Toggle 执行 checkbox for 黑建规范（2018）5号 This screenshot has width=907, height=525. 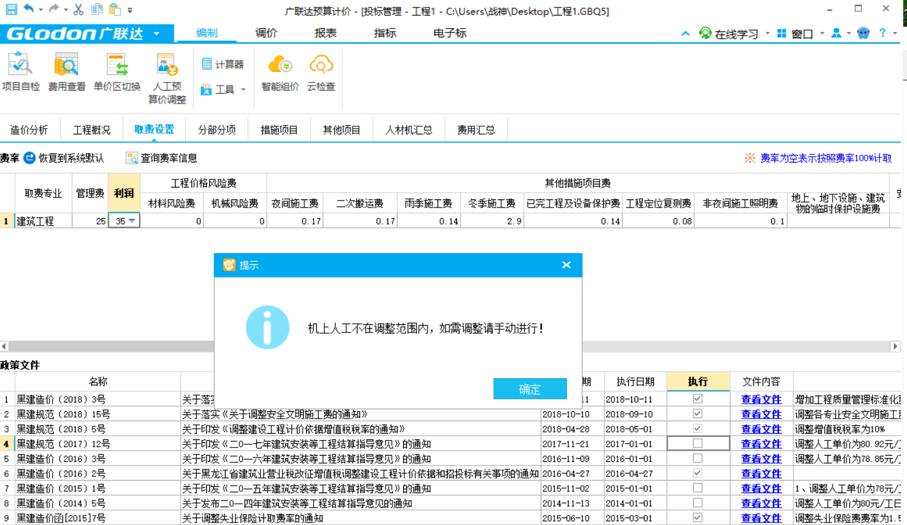coord(698,428)
